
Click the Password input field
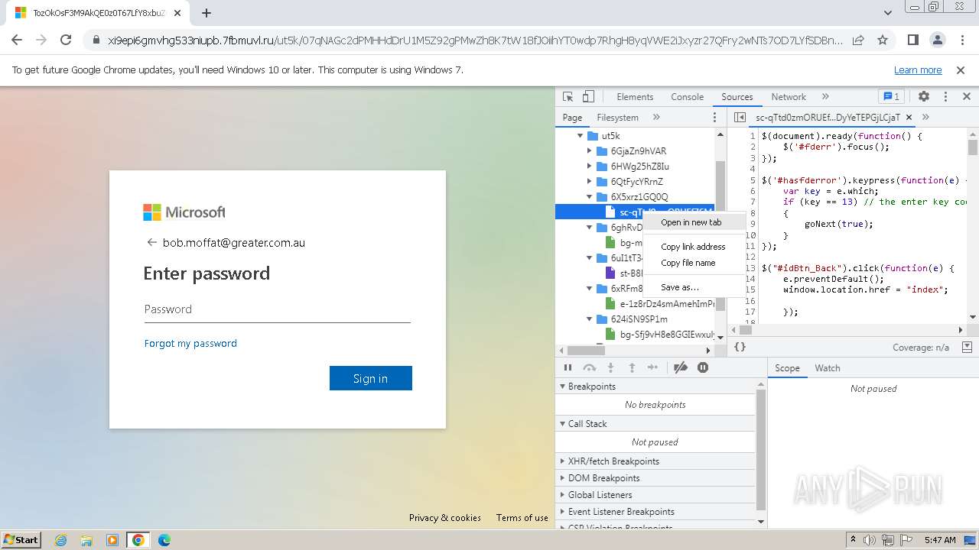point(277,309)
